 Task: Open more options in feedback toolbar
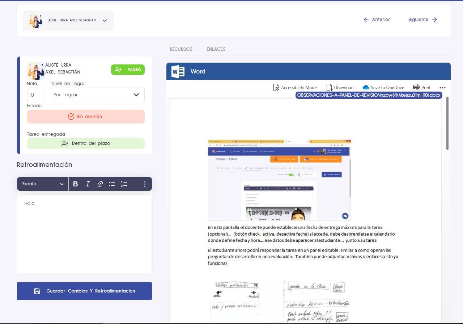pyautogui.click(x=145, y=184)
